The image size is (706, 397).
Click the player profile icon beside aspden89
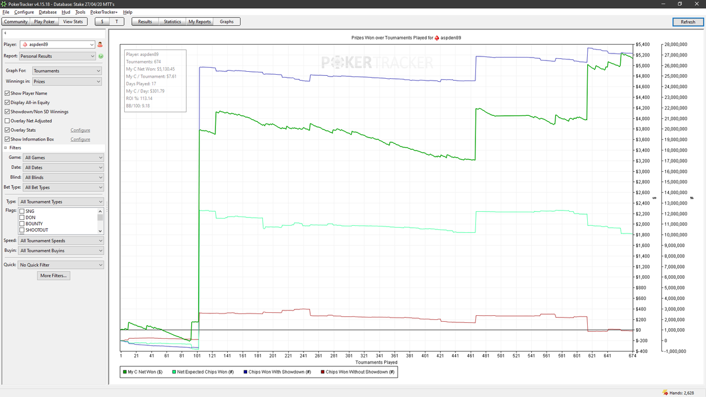pos(100,45)
